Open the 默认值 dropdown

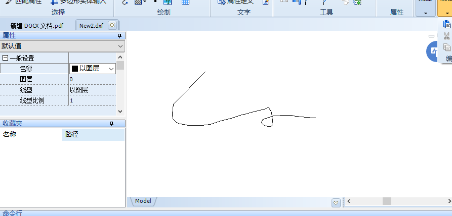[x=120, y=46]
